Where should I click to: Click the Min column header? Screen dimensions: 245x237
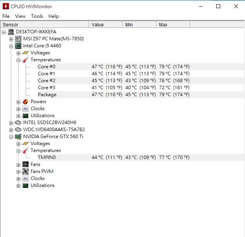(139, 24)
